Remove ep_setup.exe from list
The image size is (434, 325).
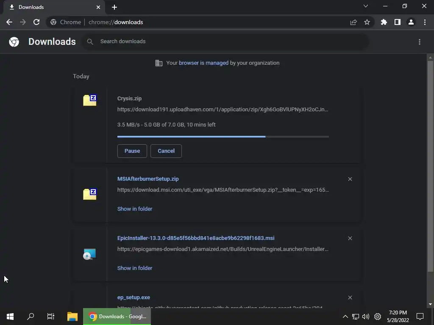click(x=350, y=297)
